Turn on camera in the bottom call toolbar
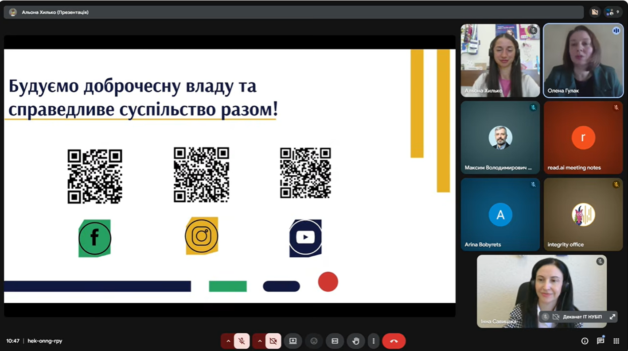Image resolution: width=628 pixels, height=351 pixels. coord(273,341)
